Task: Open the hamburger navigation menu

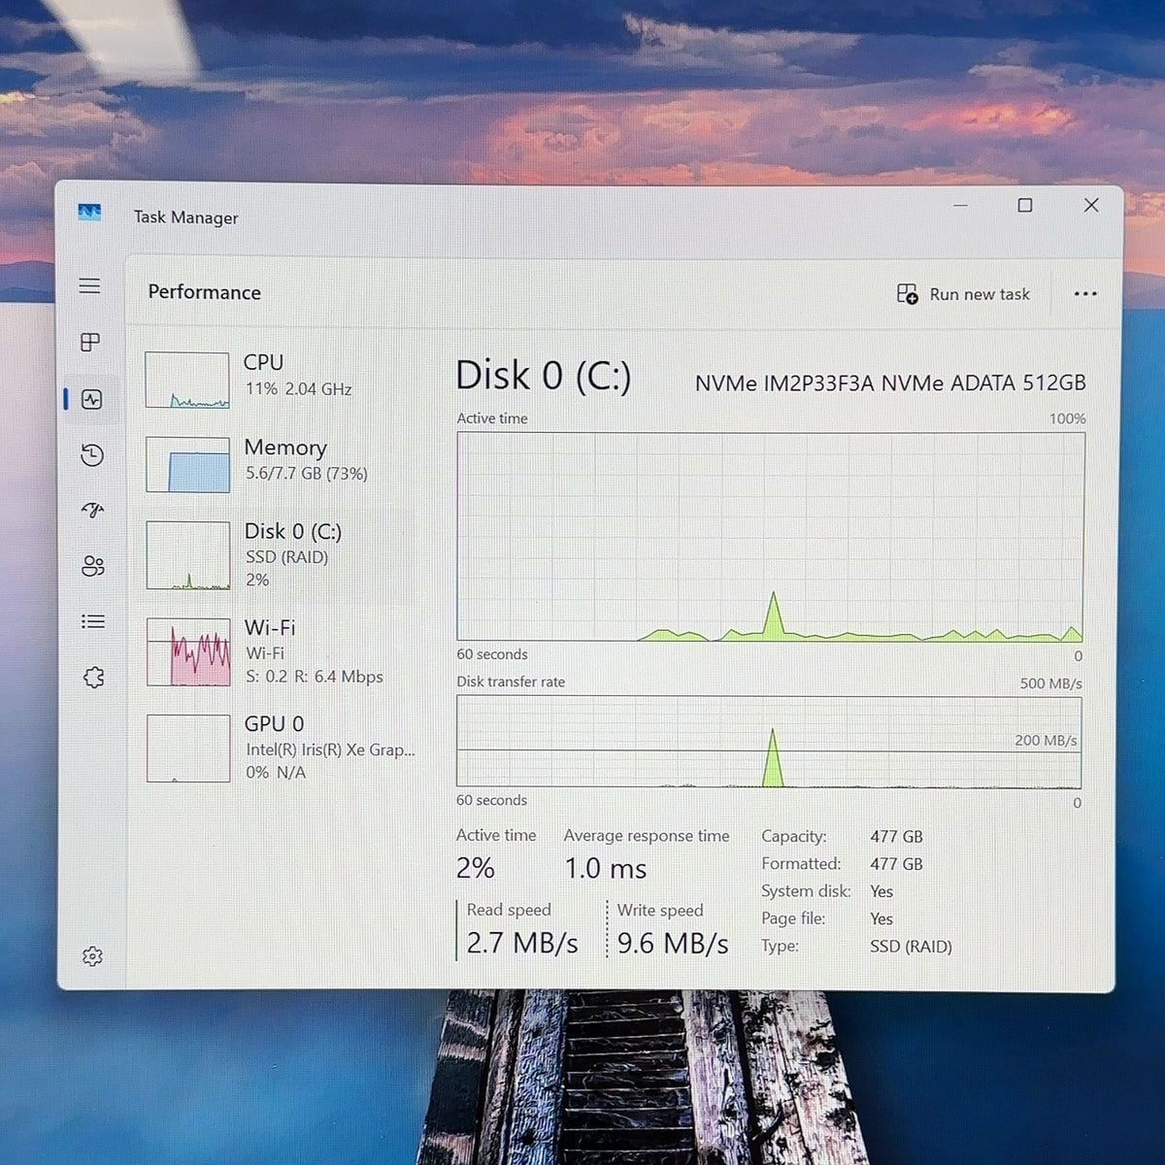Action: pyautogui.click(x=90, y=285)
